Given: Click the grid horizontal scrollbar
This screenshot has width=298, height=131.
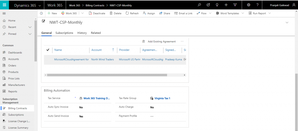Looking at the screenshot, I should coord(107,75).
